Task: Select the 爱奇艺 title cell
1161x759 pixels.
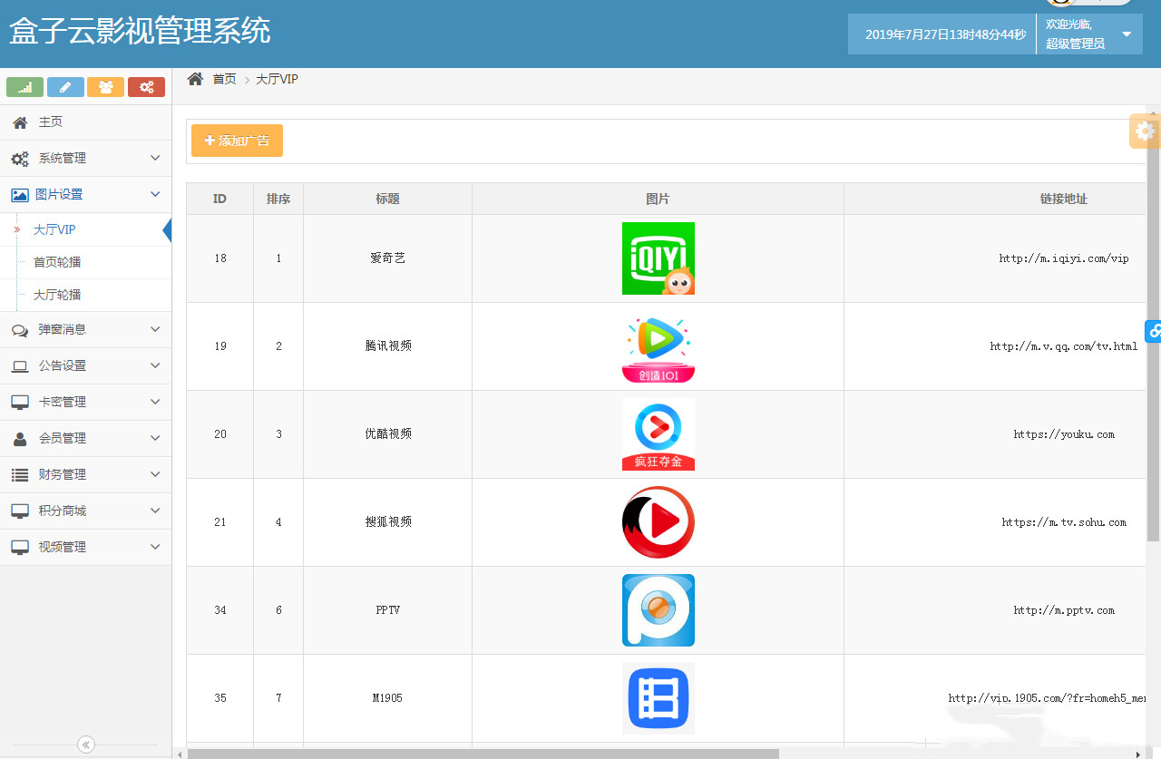Action: (x=387, y=258)
